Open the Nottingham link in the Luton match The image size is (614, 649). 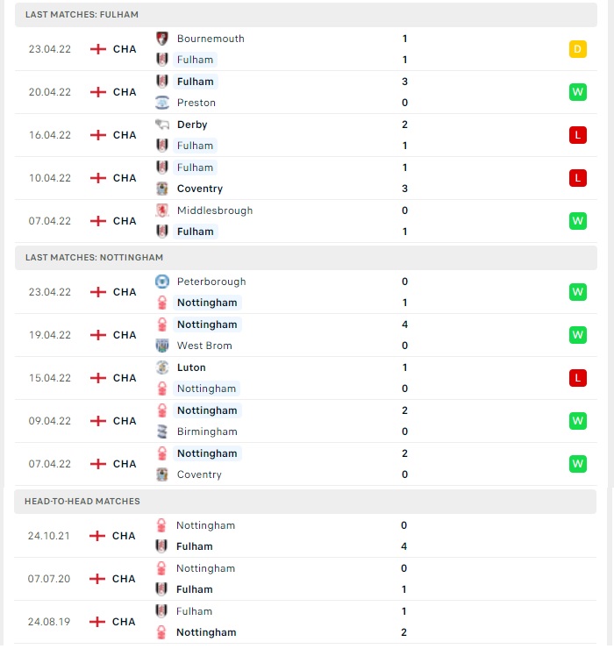tap(206, 389)
